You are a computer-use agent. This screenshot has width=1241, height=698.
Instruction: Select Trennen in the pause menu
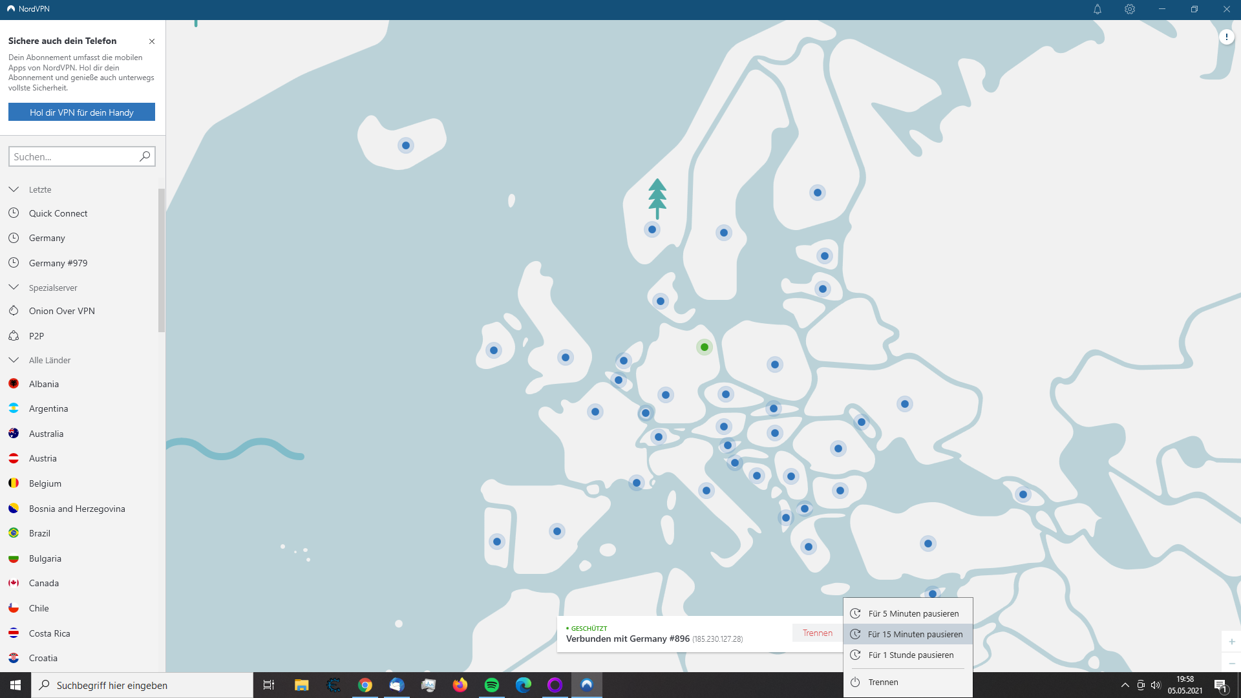tap(883, 682)
